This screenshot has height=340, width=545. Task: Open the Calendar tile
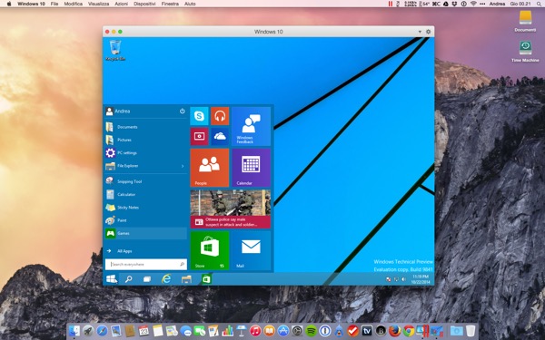tap(251, 168)
